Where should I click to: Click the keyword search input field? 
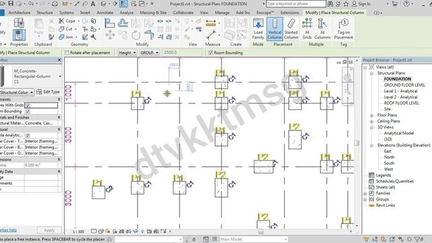(x=296, y=4)
